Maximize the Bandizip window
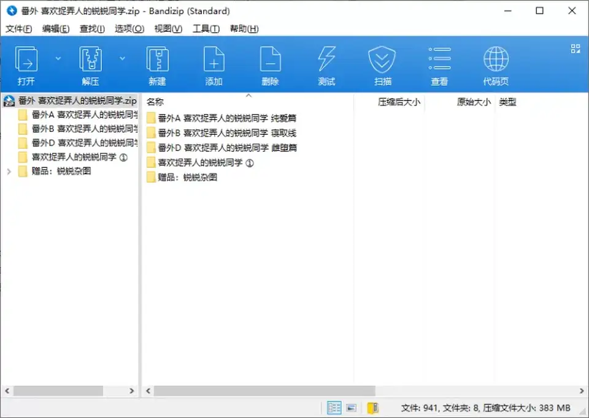 coord(539,11)
